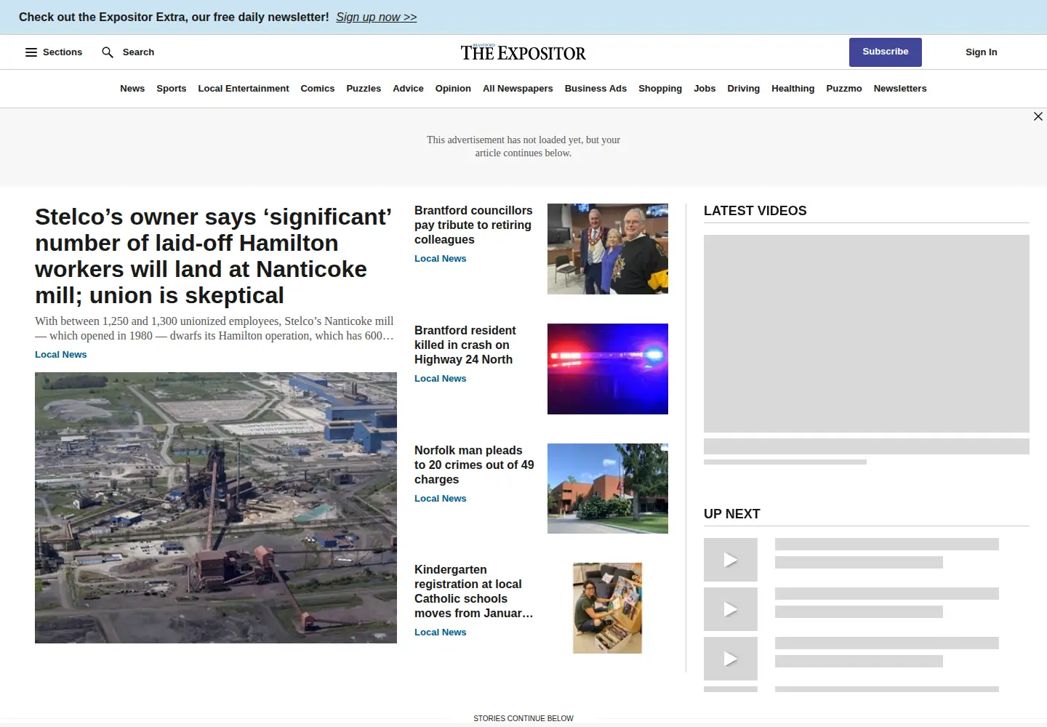Go to Local Entertainment

pyautogui.click(x=244, y=89)
